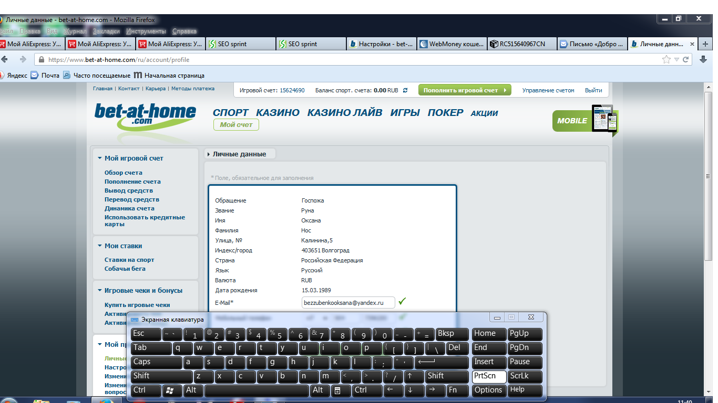Screen dimensions: 718x403
Task: Switch to the WebMoney tab
Action: coord(452,44)
